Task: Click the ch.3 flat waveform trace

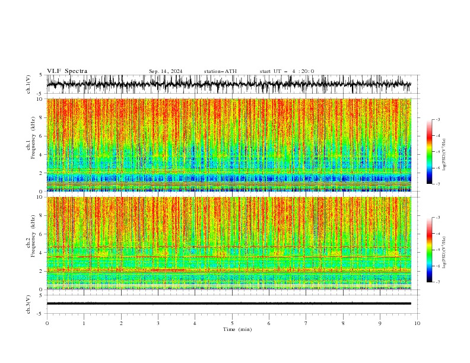Action: point(228,304)
